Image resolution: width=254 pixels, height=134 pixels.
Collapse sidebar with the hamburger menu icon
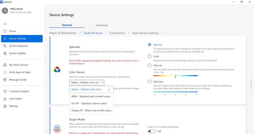(x=5, y=24)
